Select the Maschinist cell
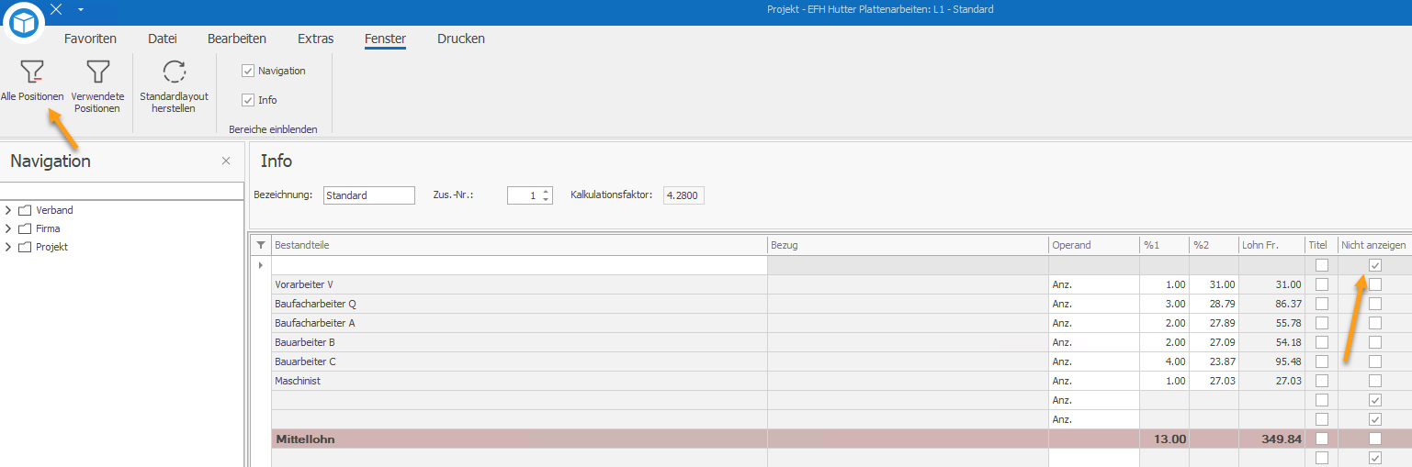 point(519,381)
